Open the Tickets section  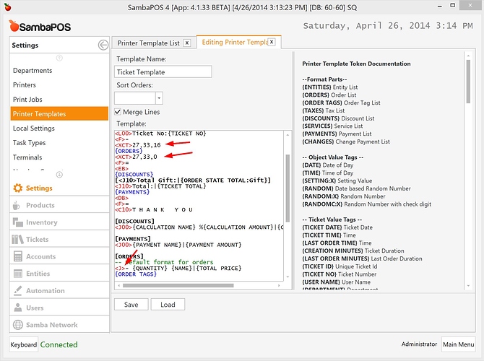(59, 240)
